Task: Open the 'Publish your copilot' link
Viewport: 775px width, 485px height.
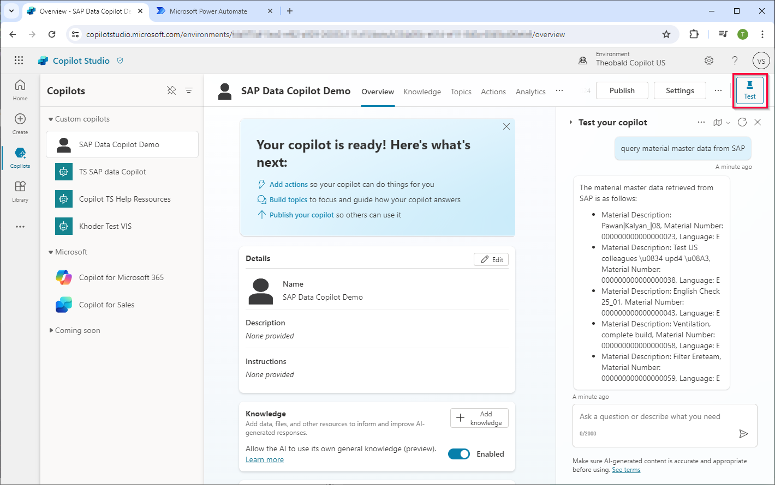Action: 302,215
